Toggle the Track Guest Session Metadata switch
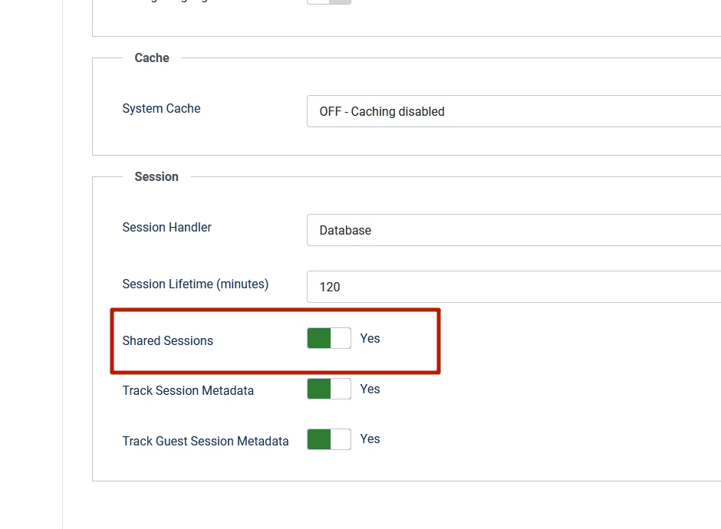Screen dimensions: 721x529 click(x=329, y=439)
